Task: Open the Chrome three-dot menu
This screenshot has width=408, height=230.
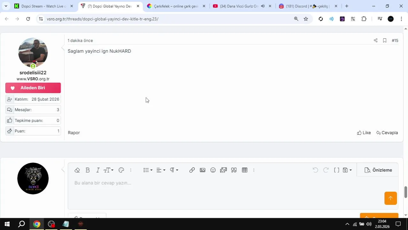Action: [x=401, y=19]
